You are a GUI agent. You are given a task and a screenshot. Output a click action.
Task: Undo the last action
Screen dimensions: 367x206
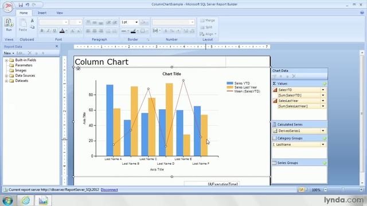28,5
